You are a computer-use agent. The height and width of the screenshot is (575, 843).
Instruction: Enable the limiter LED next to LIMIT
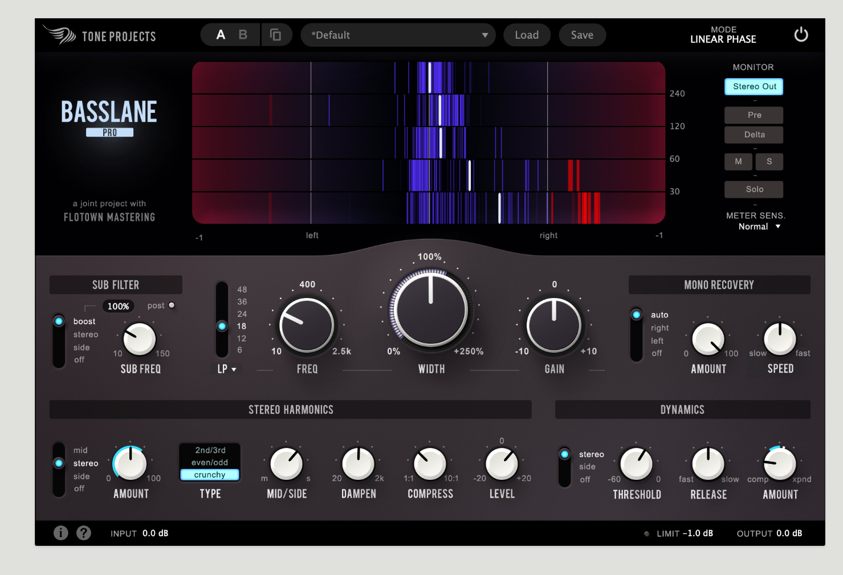click(x=646, y=534)
